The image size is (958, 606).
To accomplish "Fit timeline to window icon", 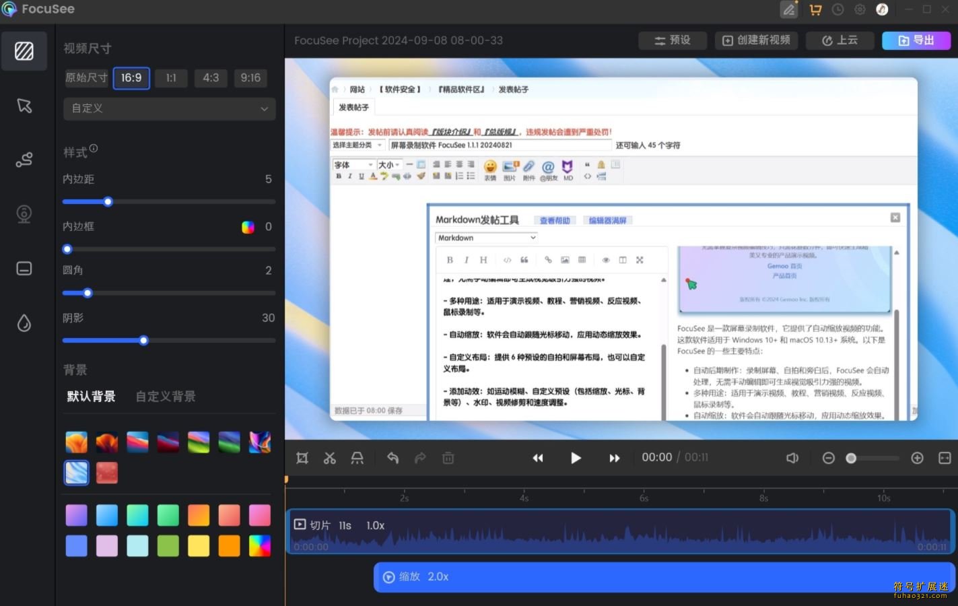I will click(945, 458).
